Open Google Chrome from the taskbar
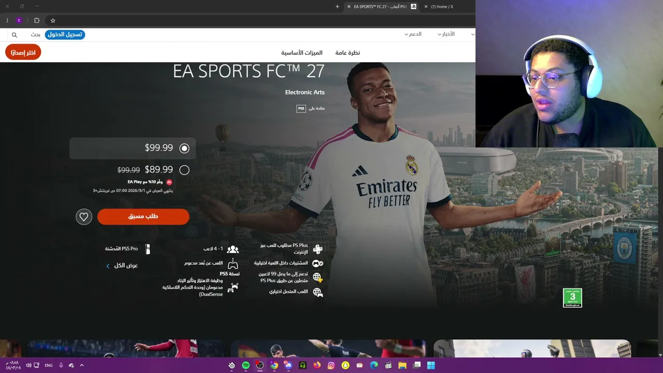 click(274, 365)
